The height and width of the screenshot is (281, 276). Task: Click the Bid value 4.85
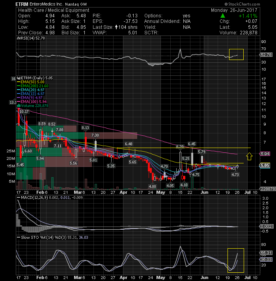click(81, 27)
